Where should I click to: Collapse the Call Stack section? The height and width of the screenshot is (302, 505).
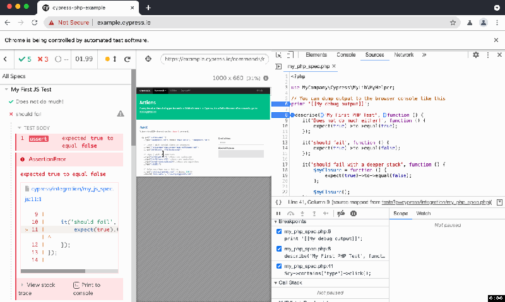point(276,282)
